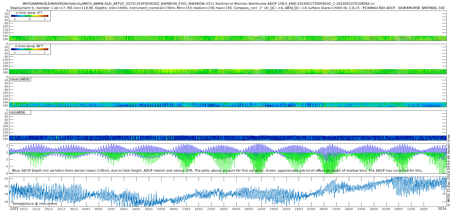This screenshot has height=213, width=451.
Task: Click the 19/03 date tick label
Action: coord(274,209)
